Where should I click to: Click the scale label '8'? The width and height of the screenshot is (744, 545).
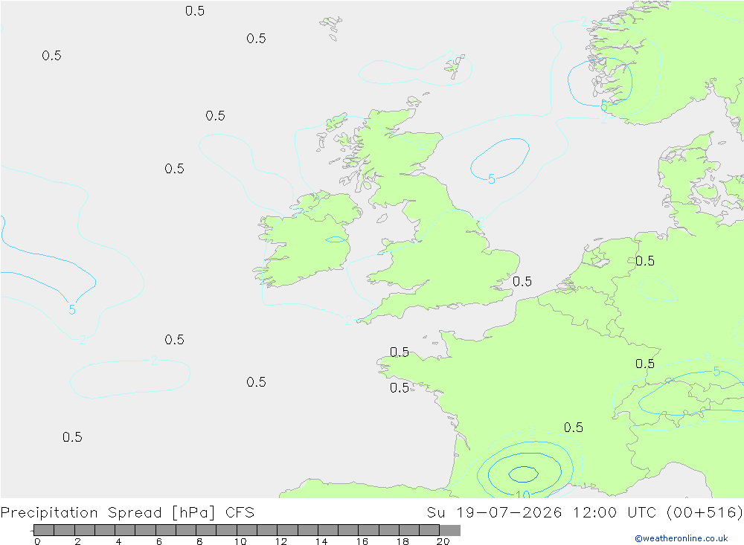(x=199, y=541)
